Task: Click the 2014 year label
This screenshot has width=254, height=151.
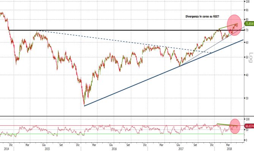Action: (x=6, y=149)
